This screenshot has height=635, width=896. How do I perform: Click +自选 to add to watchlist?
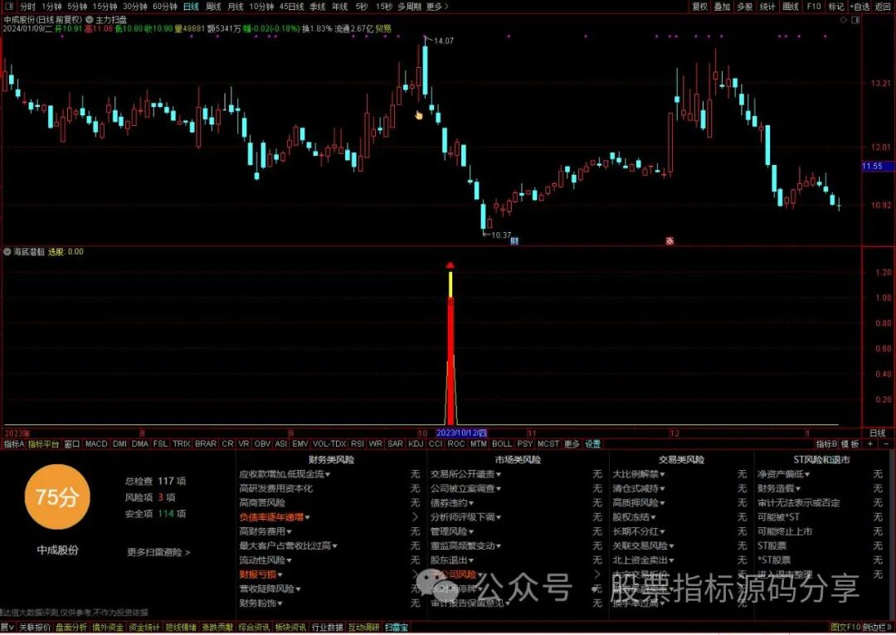click(859, 7)
